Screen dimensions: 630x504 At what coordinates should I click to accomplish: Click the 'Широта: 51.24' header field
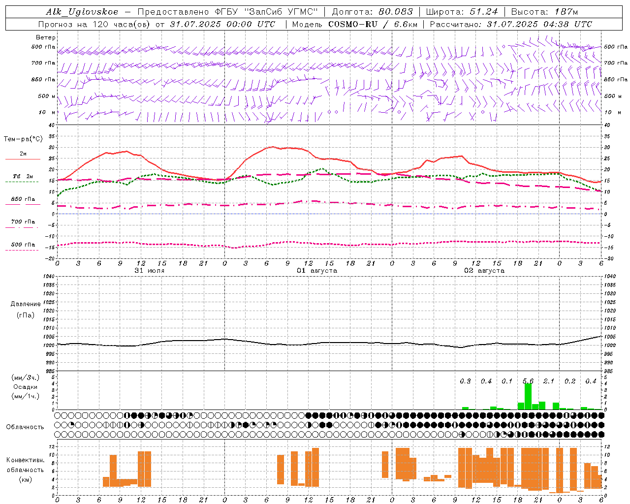coord(462,12)
